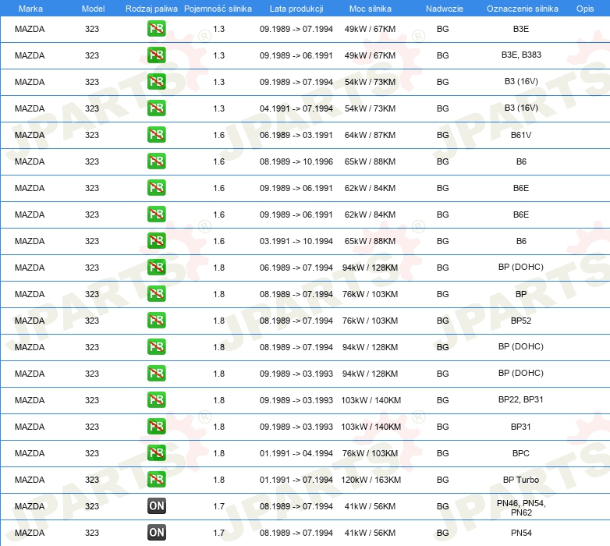610x546 pixels.
Task: Click the petrol icon in the B3E-only row
Action: [156, 29]
